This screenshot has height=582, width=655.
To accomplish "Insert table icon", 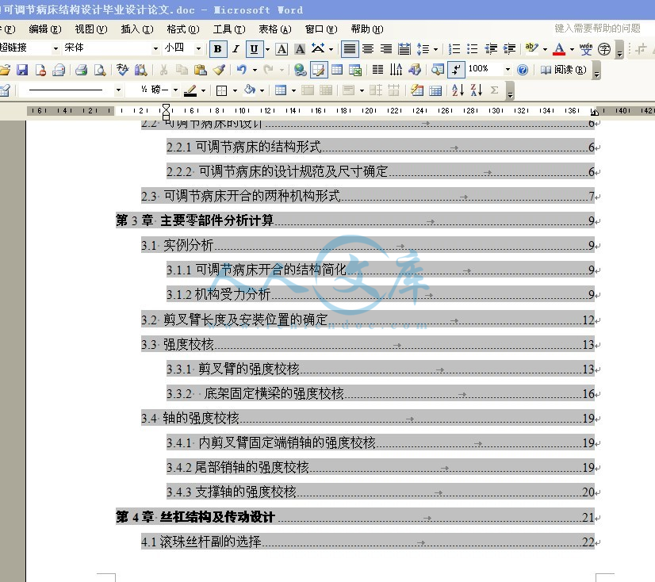I will click(x=337, y=70).
